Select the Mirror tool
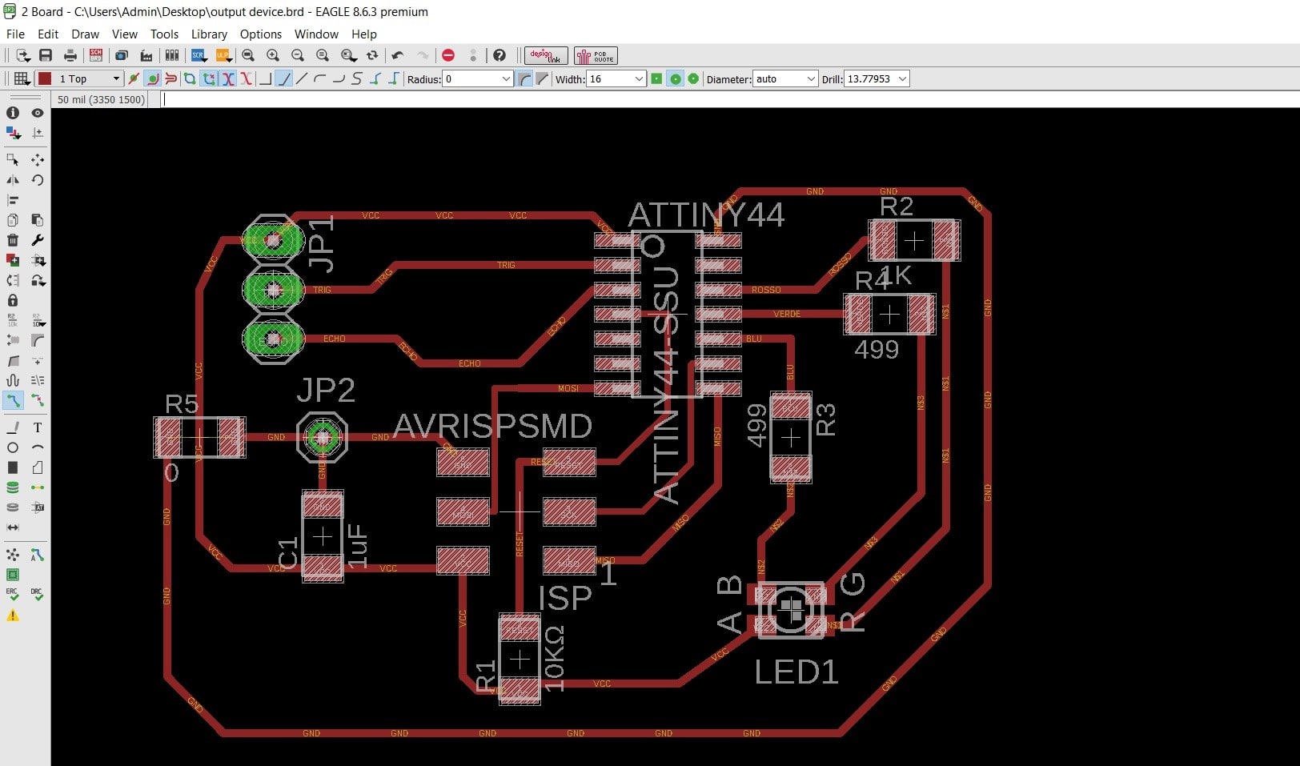Screen dimensions: 1300x766 [13, 180]
